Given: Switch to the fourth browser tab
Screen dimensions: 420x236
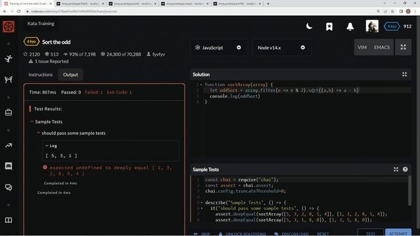Looking at the screenshot, I should tap(185, 4).
